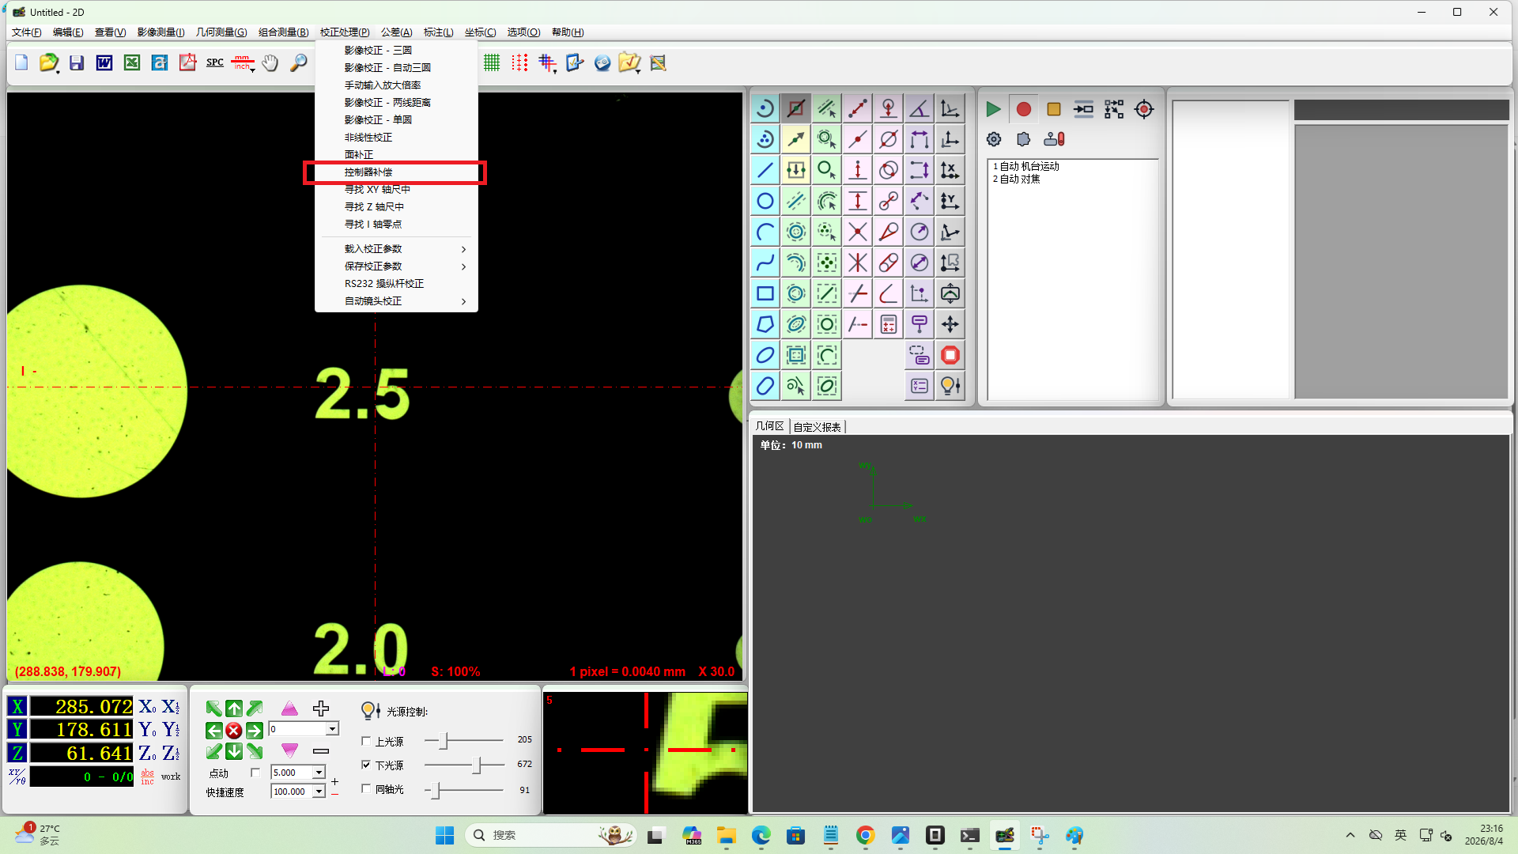Open the 快捷速度 100.000 dropdown
Image resolution: width=1518 pixels, height=854 pixels.
tap(319, 792)
